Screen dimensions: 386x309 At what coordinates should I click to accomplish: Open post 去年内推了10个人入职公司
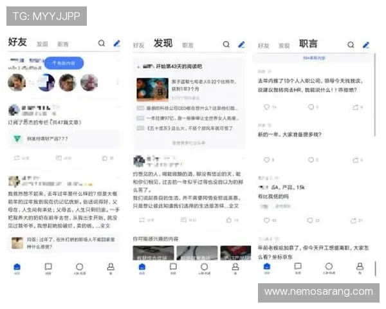(310, 85)
